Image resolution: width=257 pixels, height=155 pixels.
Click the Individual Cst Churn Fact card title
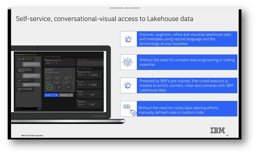[53, 61]
